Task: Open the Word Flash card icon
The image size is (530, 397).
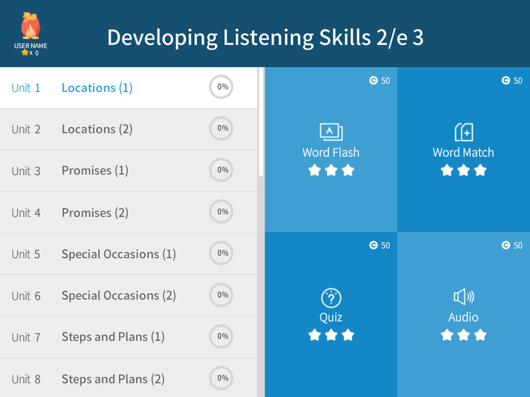Action: pyautogui.click(x=331, y=132)
